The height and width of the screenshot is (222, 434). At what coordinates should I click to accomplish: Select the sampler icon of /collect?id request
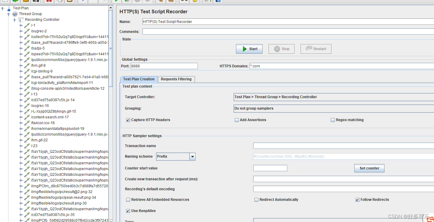pyautogui.click(x=27, y=37)
